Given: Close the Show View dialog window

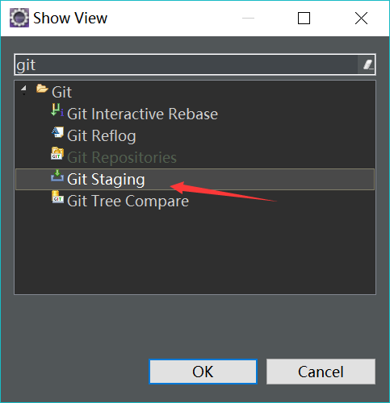Looking at the screenshot, I should [x=361, y=19].
